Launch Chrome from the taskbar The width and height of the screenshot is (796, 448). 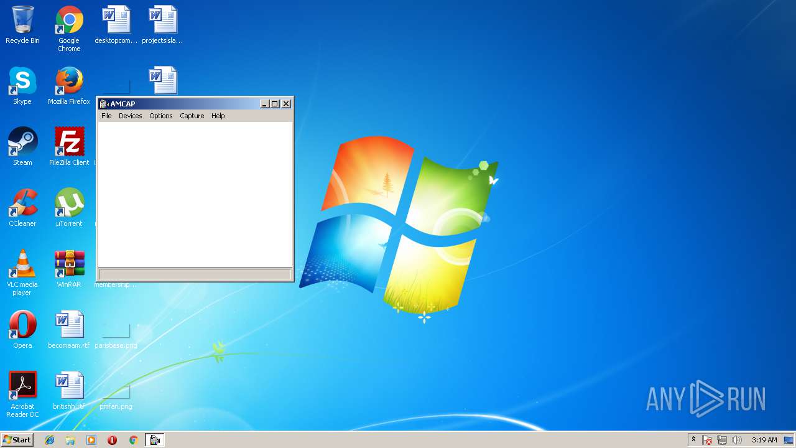point(133,440)
